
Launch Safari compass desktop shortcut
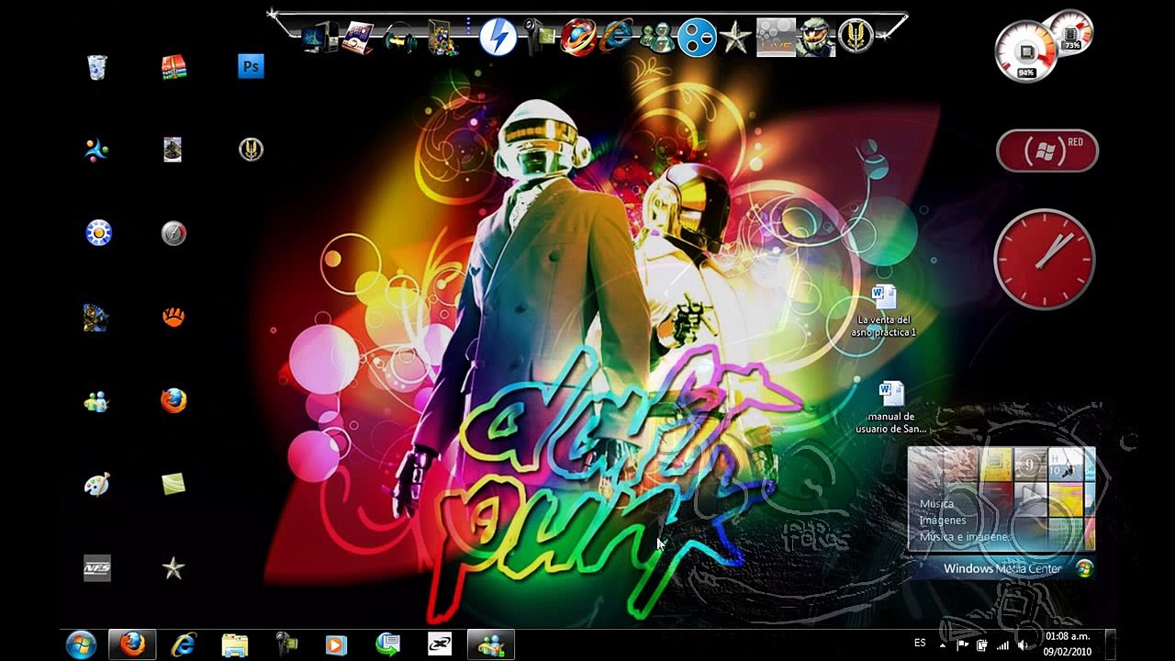[173, 233]
